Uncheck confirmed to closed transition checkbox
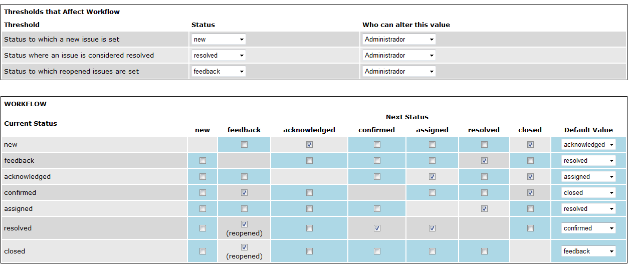The image size is (629, 267). 530,193
